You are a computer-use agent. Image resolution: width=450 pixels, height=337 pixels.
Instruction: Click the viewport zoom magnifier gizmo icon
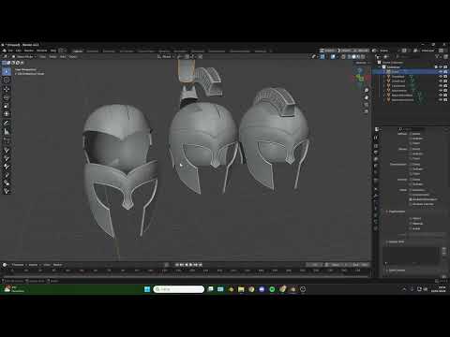367,91
